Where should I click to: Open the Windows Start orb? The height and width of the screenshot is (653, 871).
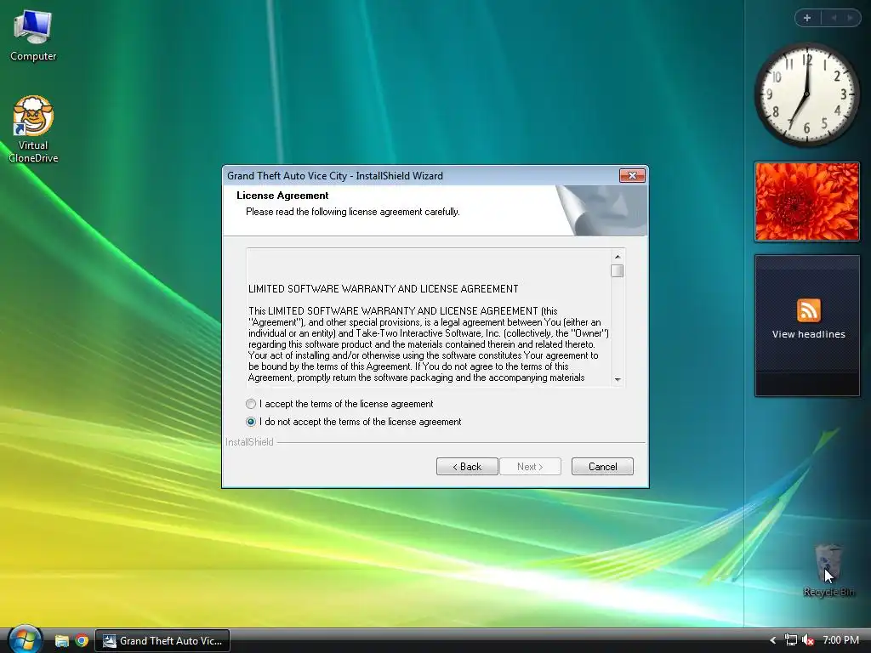coord(25,639)
